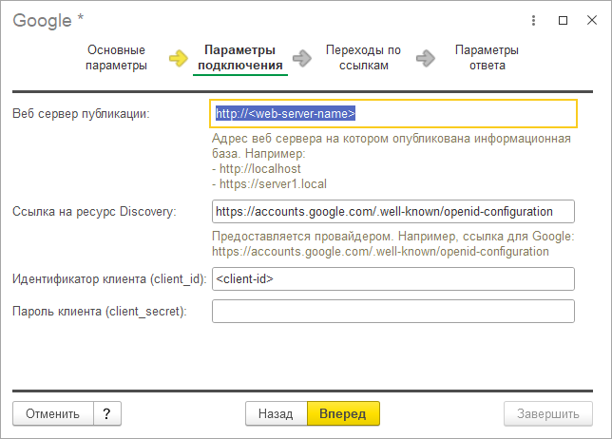Click the client_id input field

pos(393,279)
